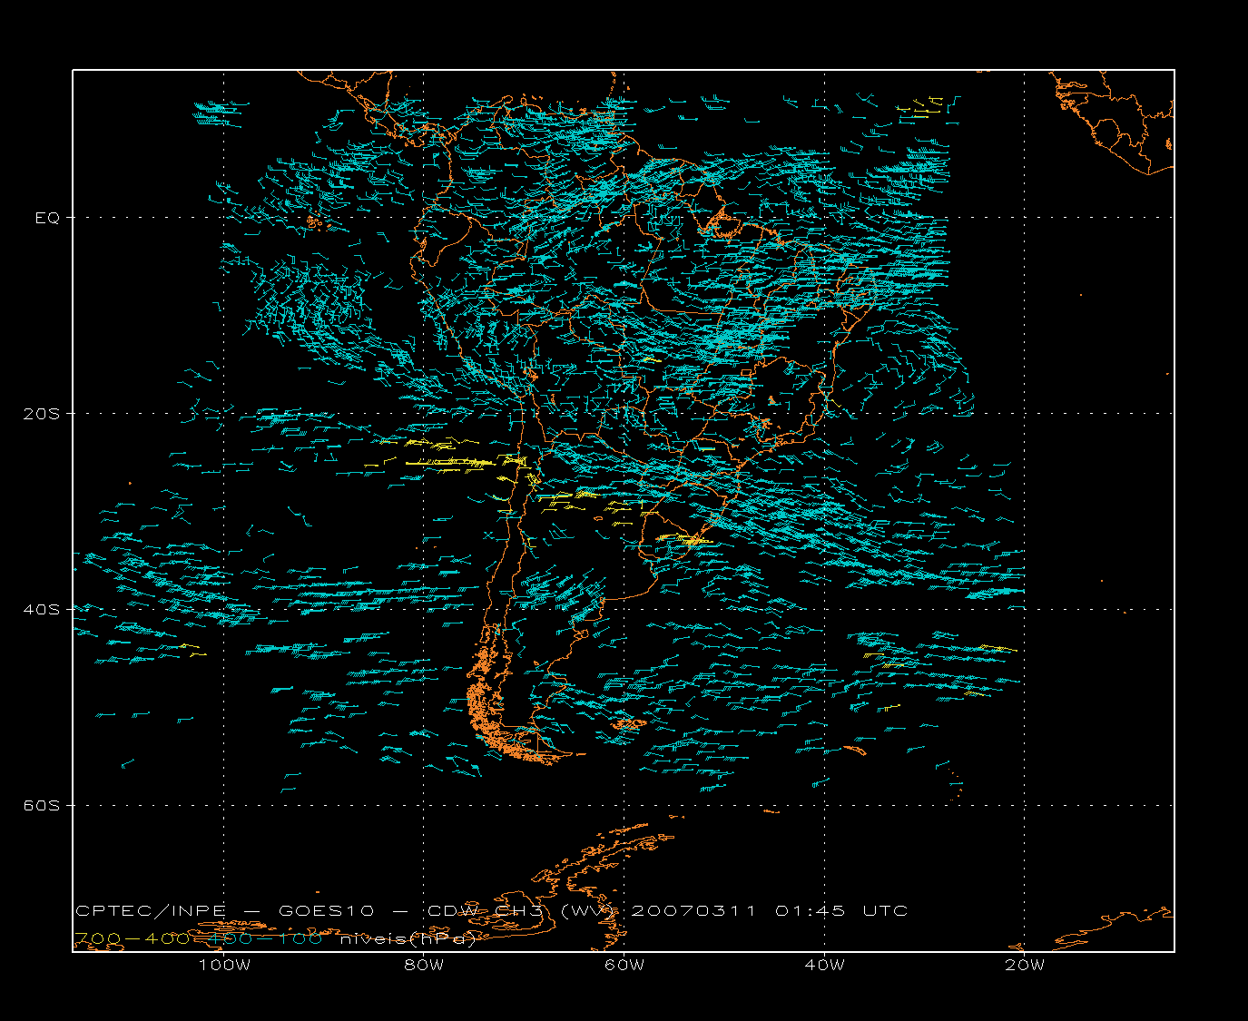Click the CPTEC/INPE source text

[150, 910]
